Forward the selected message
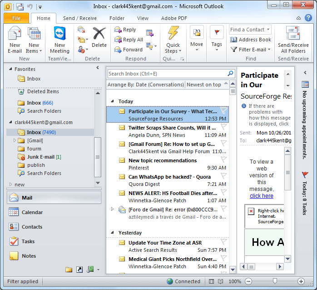Screen dimensions: 317x290 [x=129, y=50]
